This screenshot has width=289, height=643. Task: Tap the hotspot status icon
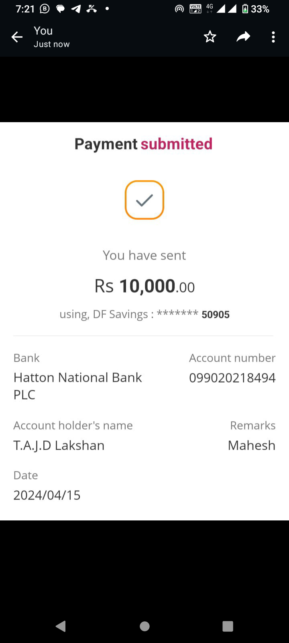(x=179, y=9)
